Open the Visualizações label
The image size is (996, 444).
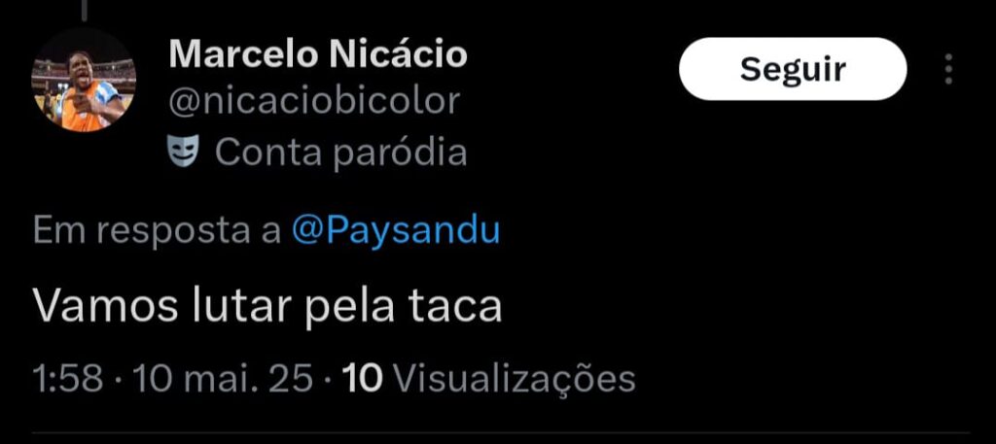(x=515, y=379)
